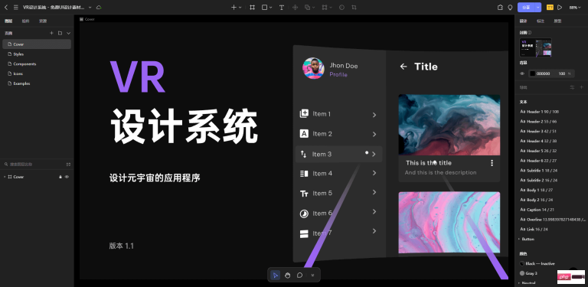Select the Frame tool in toolbar
Screen dimensions: 588x287
[x=253, y=7]
